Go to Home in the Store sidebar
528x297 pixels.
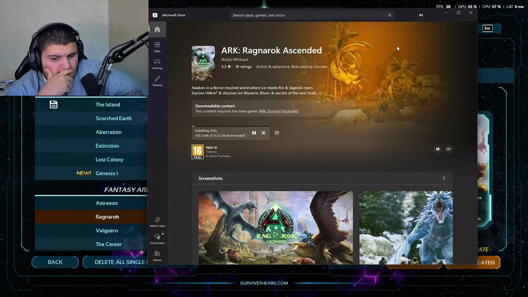coord(157,30)
